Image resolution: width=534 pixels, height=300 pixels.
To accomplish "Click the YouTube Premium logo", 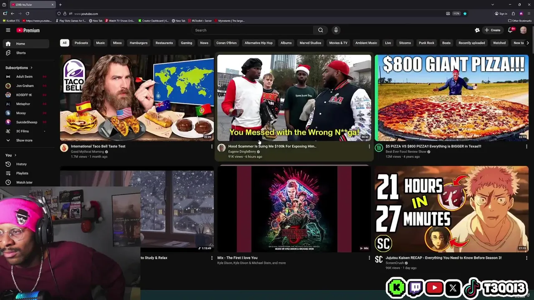I will coord(28,30).
